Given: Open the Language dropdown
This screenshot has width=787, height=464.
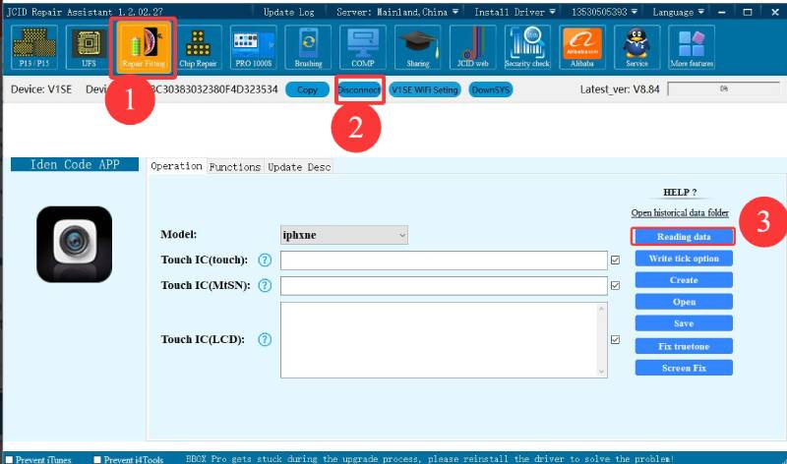Looking at the screenshot, I should (678, 12).
